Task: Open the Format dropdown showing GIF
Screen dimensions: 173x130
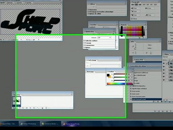Action: pos(104,38)
